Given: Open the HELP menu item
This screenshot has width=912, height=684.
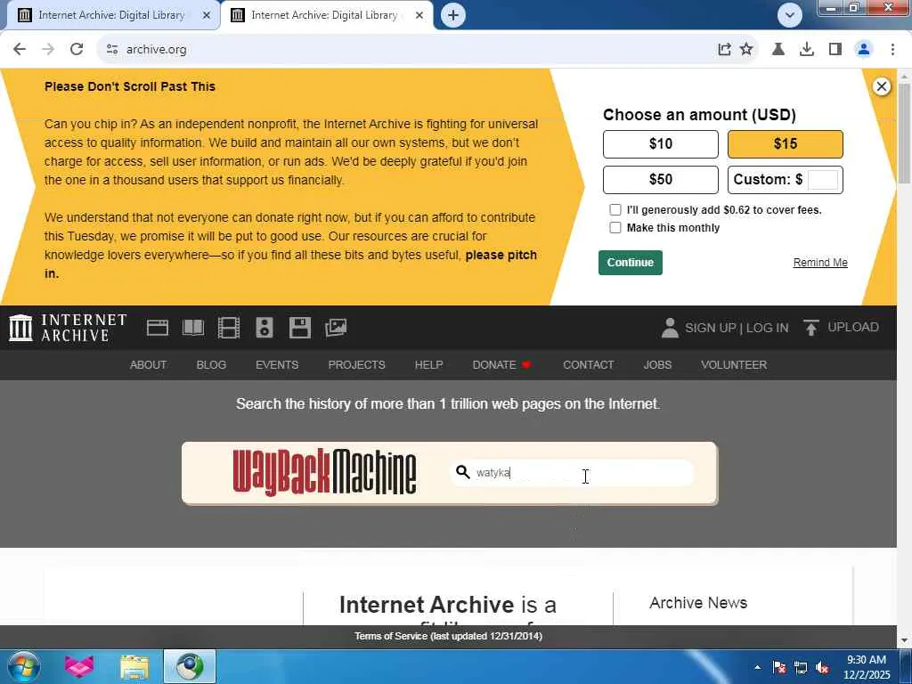Looking at the screenshot, I should (428, 364).
